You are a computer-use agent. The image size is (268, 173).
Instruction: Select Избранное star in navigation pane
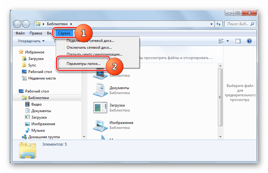pos(21,52)
